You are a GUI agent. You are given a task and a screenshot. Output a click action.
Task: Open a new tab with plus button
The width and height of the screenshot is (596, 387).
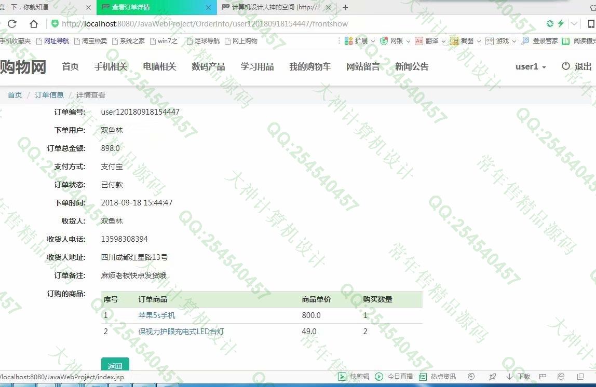(x=345, y=7)
